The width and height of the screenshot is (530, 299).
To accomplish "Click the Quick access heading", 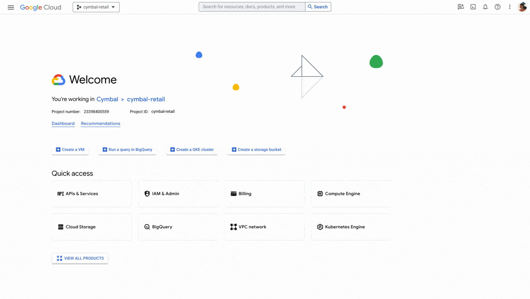I will pos(72,173).
